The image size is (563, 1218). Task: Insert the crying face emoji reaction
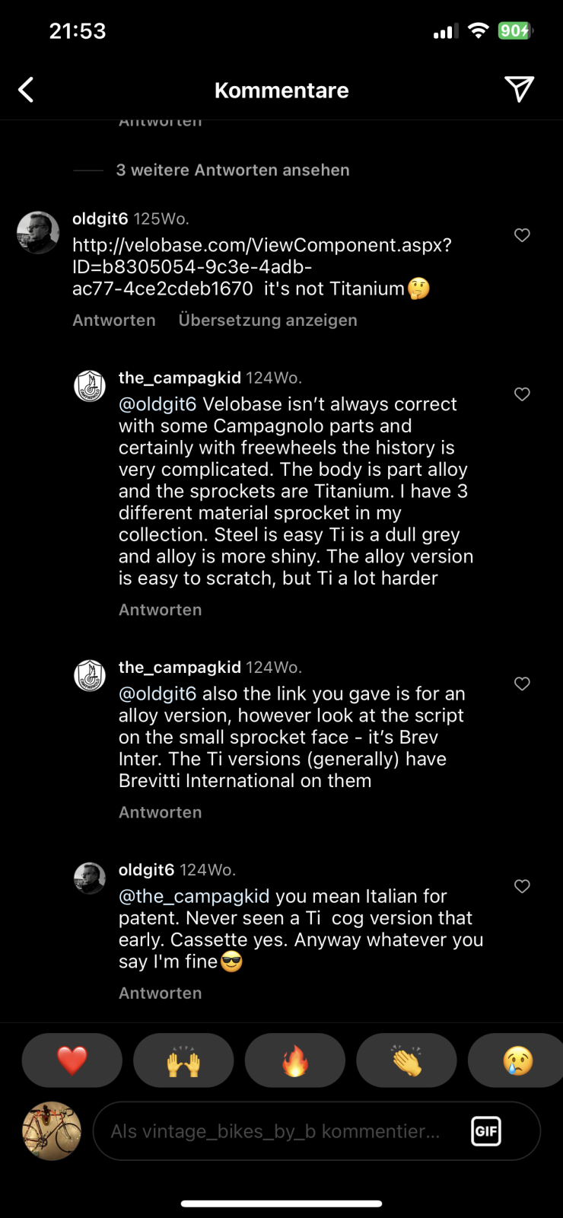517,1060
